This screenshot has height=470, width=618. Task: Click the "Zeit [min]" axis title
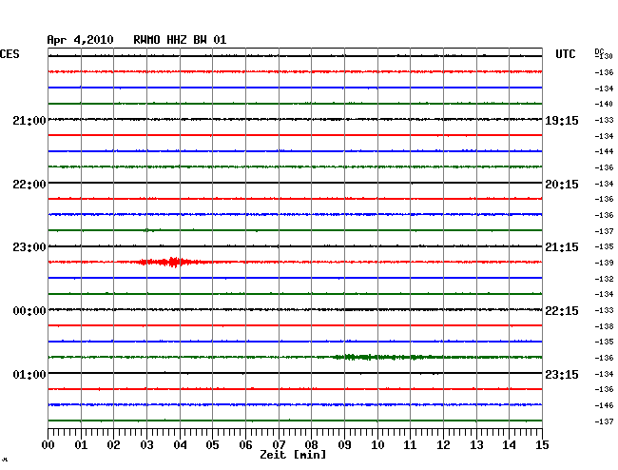pos(293,455)
